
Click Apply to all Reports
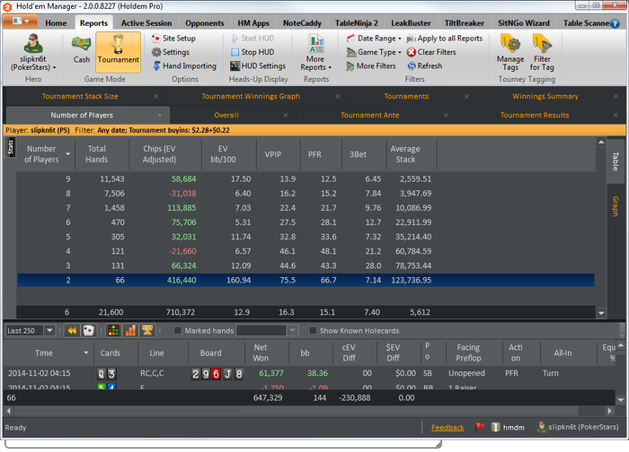coord(445,39)
